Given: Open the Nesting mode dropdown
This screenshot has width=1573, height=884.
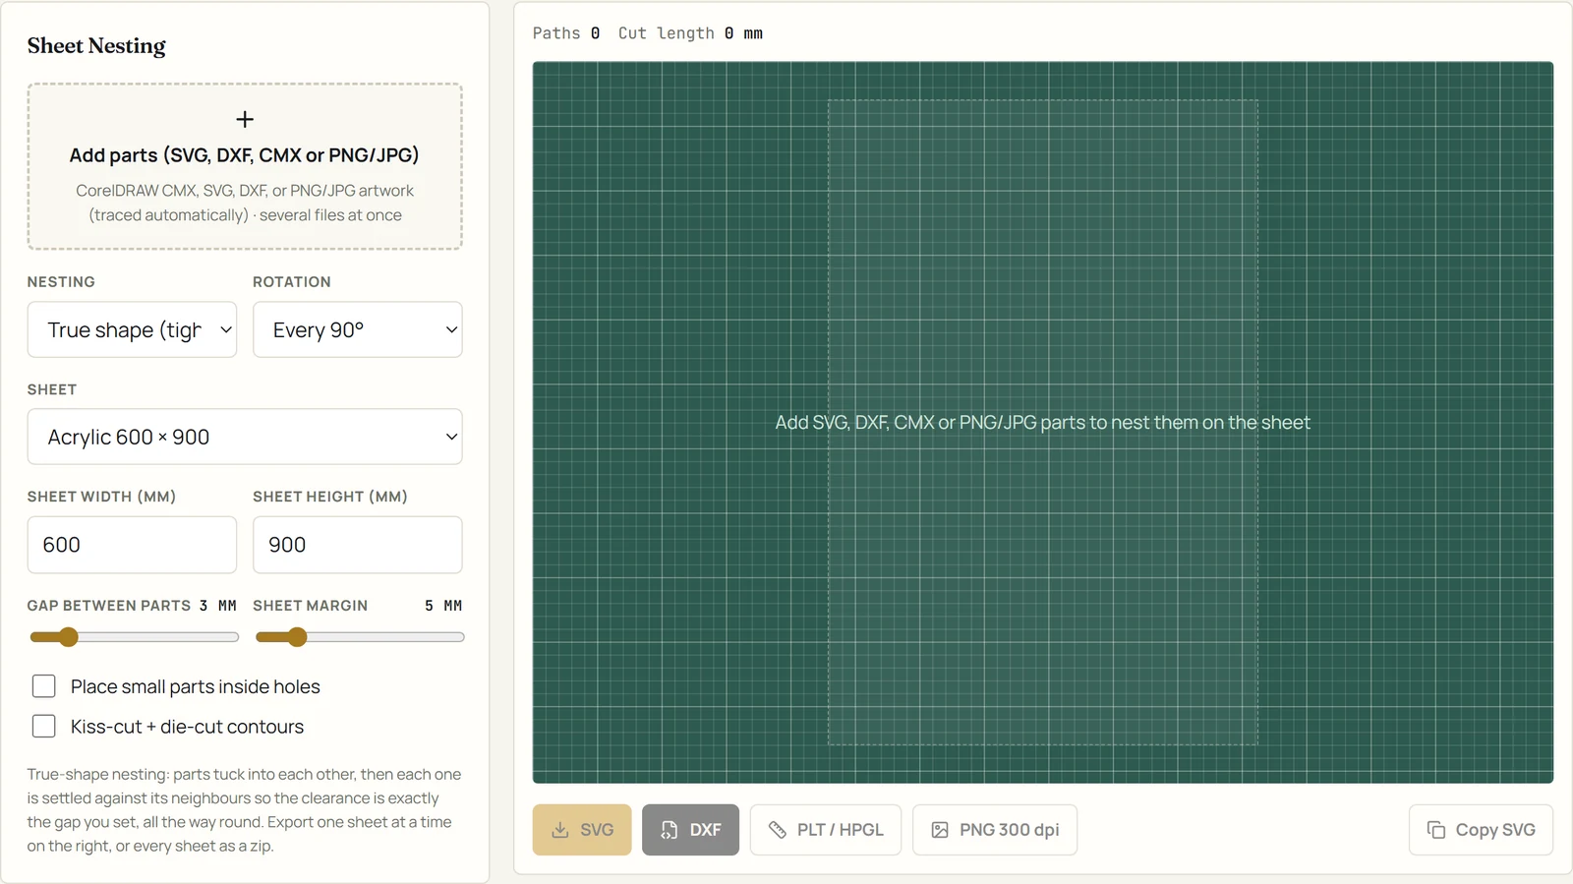Looking at the screenshot, I should pyautogui.click(x=132, y=329).
